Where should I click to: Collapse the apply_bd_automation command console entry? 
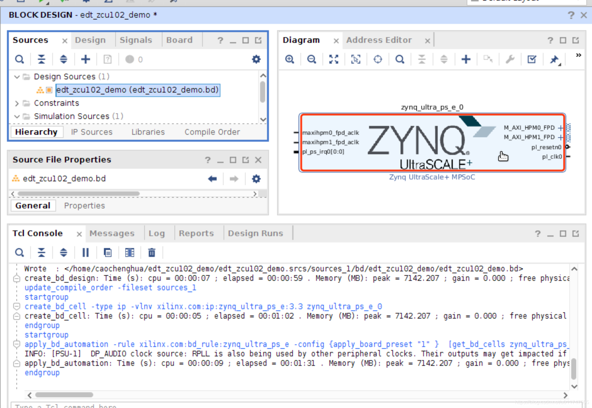[x=17, y=344]
